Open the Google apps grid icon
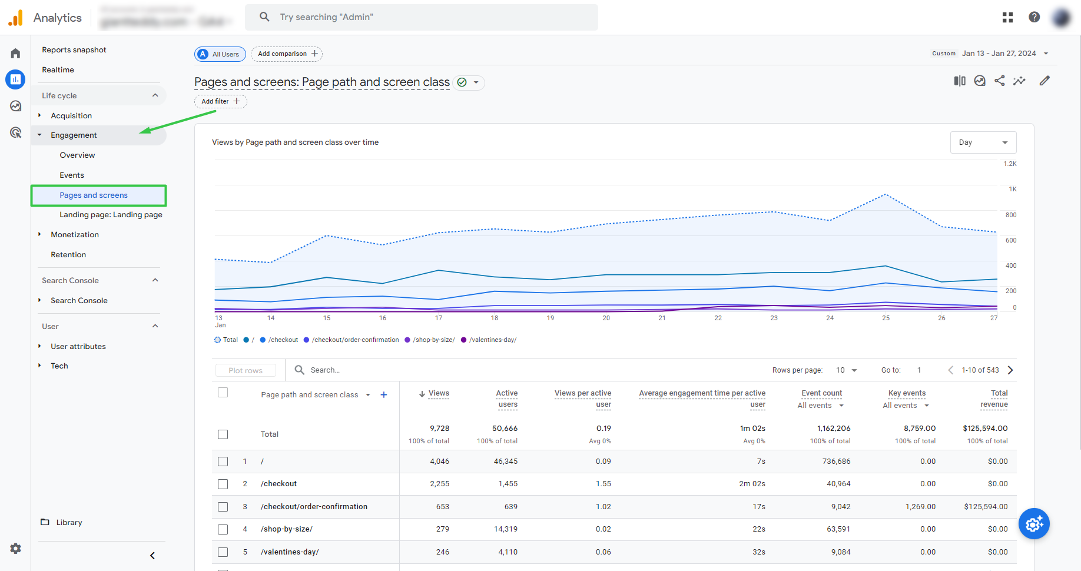This screenshot has width=1081, height=571. click(x=1007, y=18)
